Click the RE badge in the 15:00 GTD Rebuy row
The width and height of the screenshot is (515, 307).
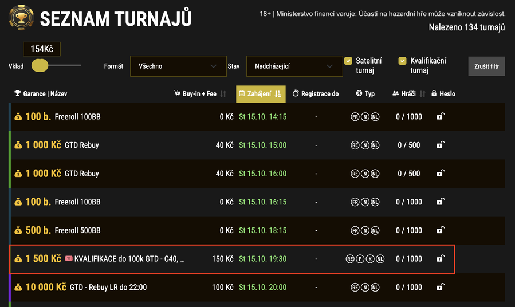pyautogui.click(x=355, y=145)
